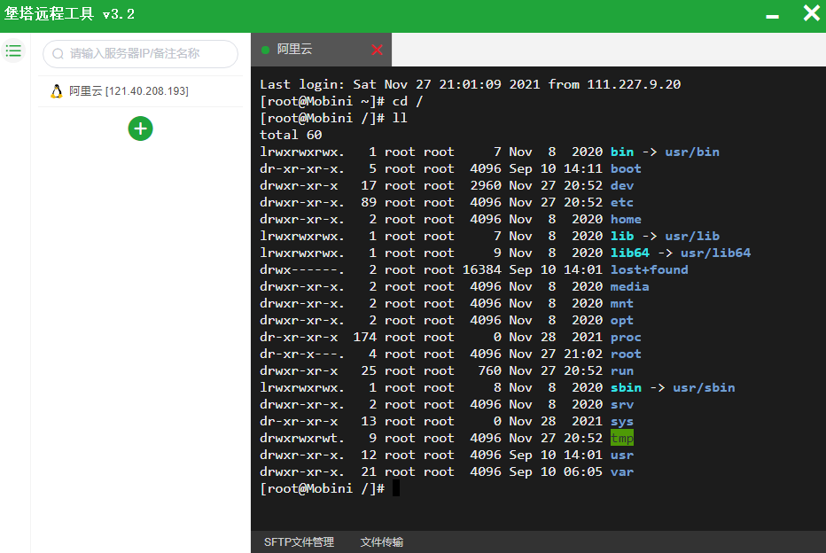
Task: Click the highlighted 'tmp' directory name
Action: [622, 438]
